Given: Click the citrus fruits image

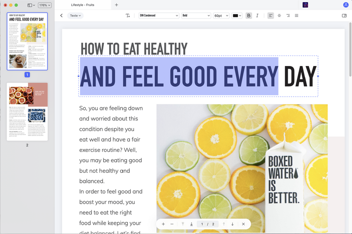Looking at the screenshot, I should [x=242, y=168].
